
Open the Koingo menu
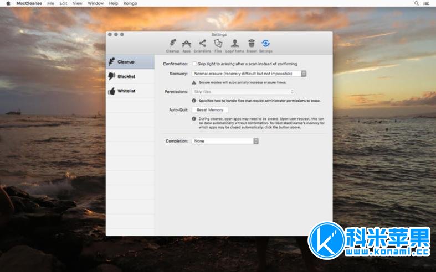click(130, 3)
